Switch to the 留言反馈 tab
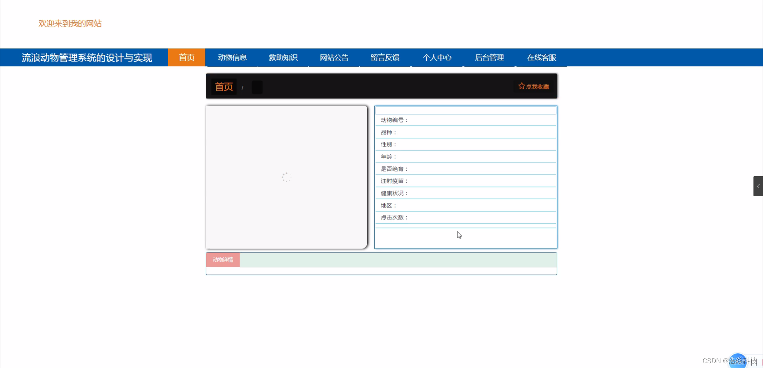Image resolution: width=763 pixels, height=368 pixels. [385, 58]
